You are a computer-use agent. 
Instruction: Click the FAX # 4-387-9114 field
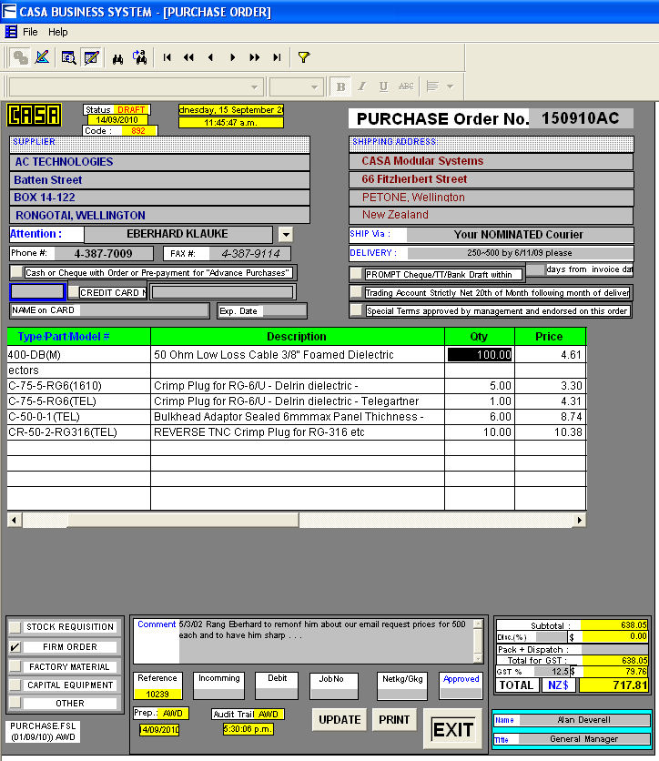[249, 253]
